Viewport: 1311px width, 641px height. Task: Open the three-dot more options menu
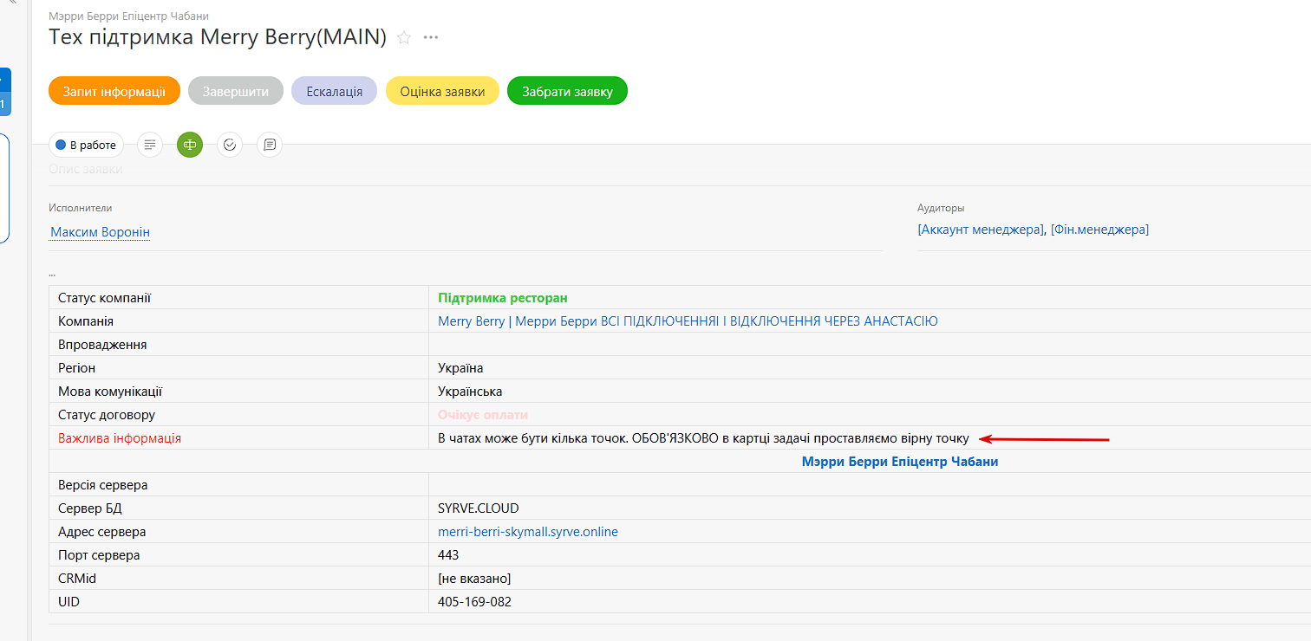click(x=431, y=37)
